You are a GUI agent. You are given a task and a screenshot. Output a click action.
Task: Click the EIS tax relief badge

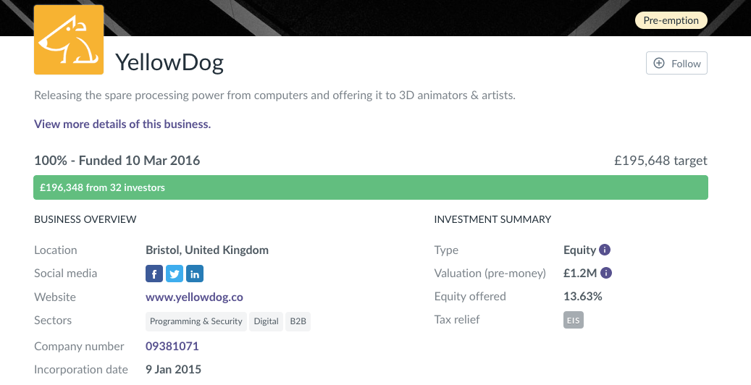[x=574, y=320]
